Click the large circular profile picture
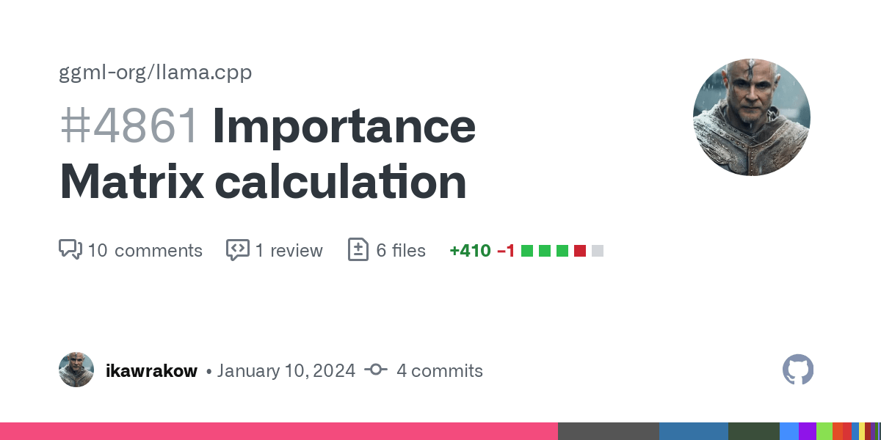881x440 pixels. tap(752, 117)
